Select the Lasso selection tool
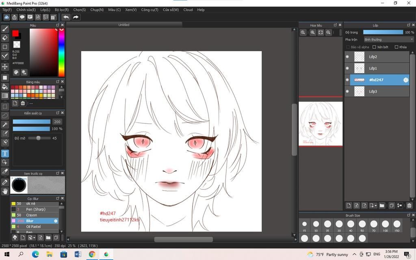 coord(5,116)
